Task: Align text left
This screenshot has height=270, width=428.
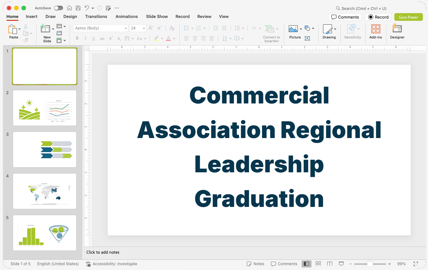Action: pos(186,38)
